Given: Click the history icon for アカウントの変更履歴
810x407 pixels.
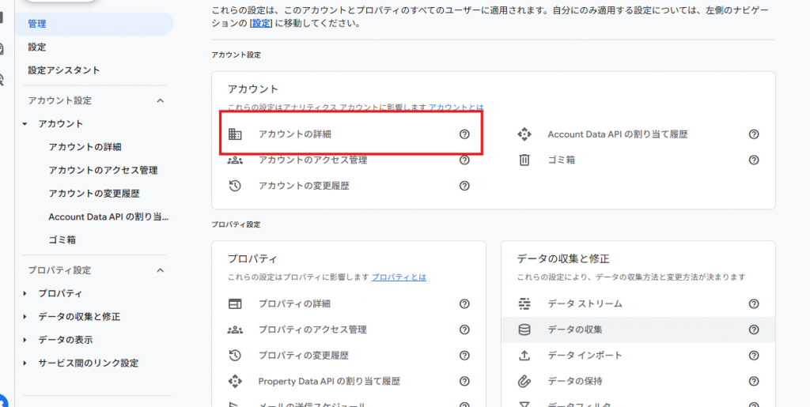Looking at the screenshot, I should tap(235, 186).
